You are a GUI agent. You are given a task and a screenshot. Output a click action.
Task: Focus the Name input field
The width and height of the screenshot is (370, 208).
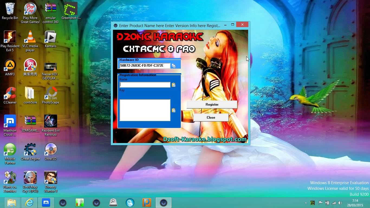[145, 85]
